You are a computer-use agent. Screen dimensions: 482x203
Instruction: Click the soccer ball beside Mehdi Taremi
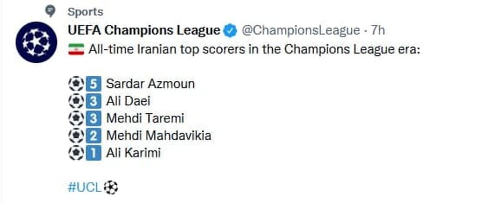76,119
